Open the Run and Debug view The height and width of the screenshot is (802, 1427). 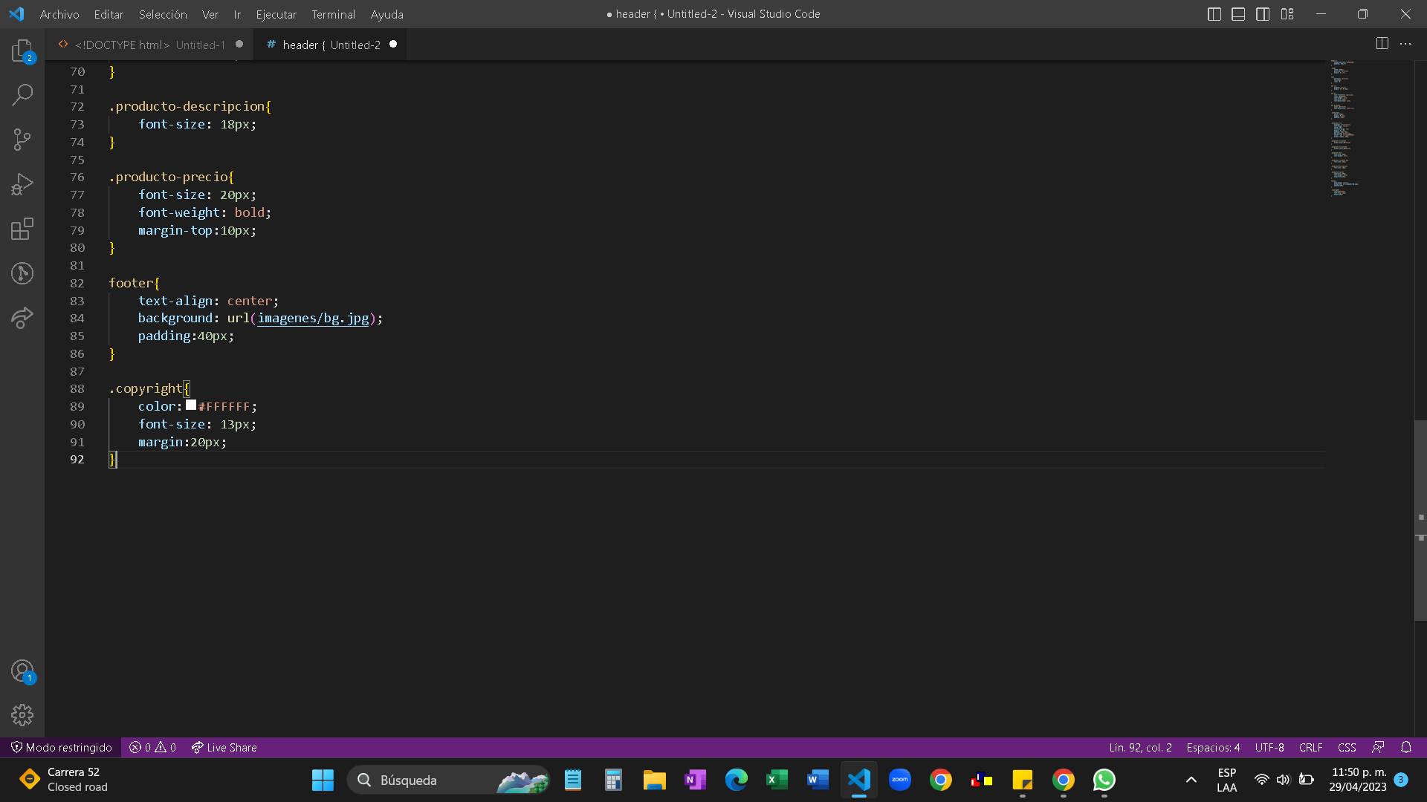(22, 184)
